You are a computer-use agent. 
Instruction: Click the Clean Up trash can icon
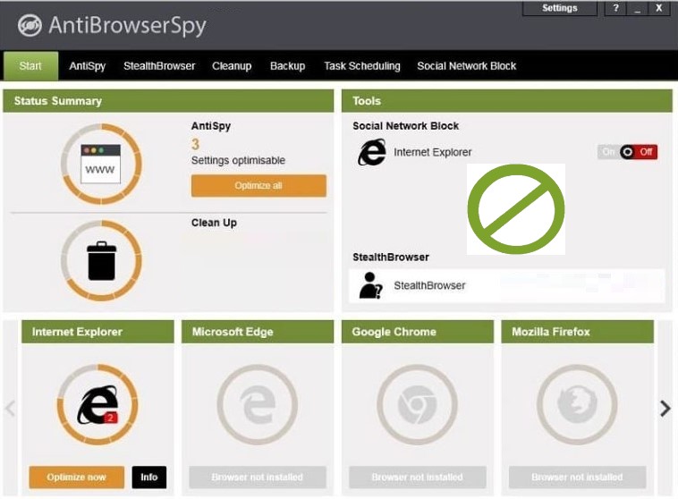tap(101, 261)
